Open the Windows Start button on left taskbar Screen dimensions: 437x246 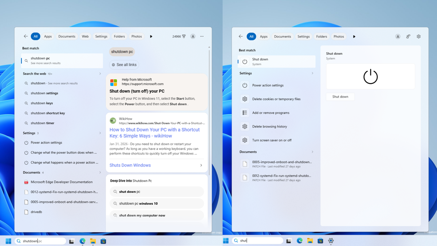pyautogui.click(x=8, y=241)
